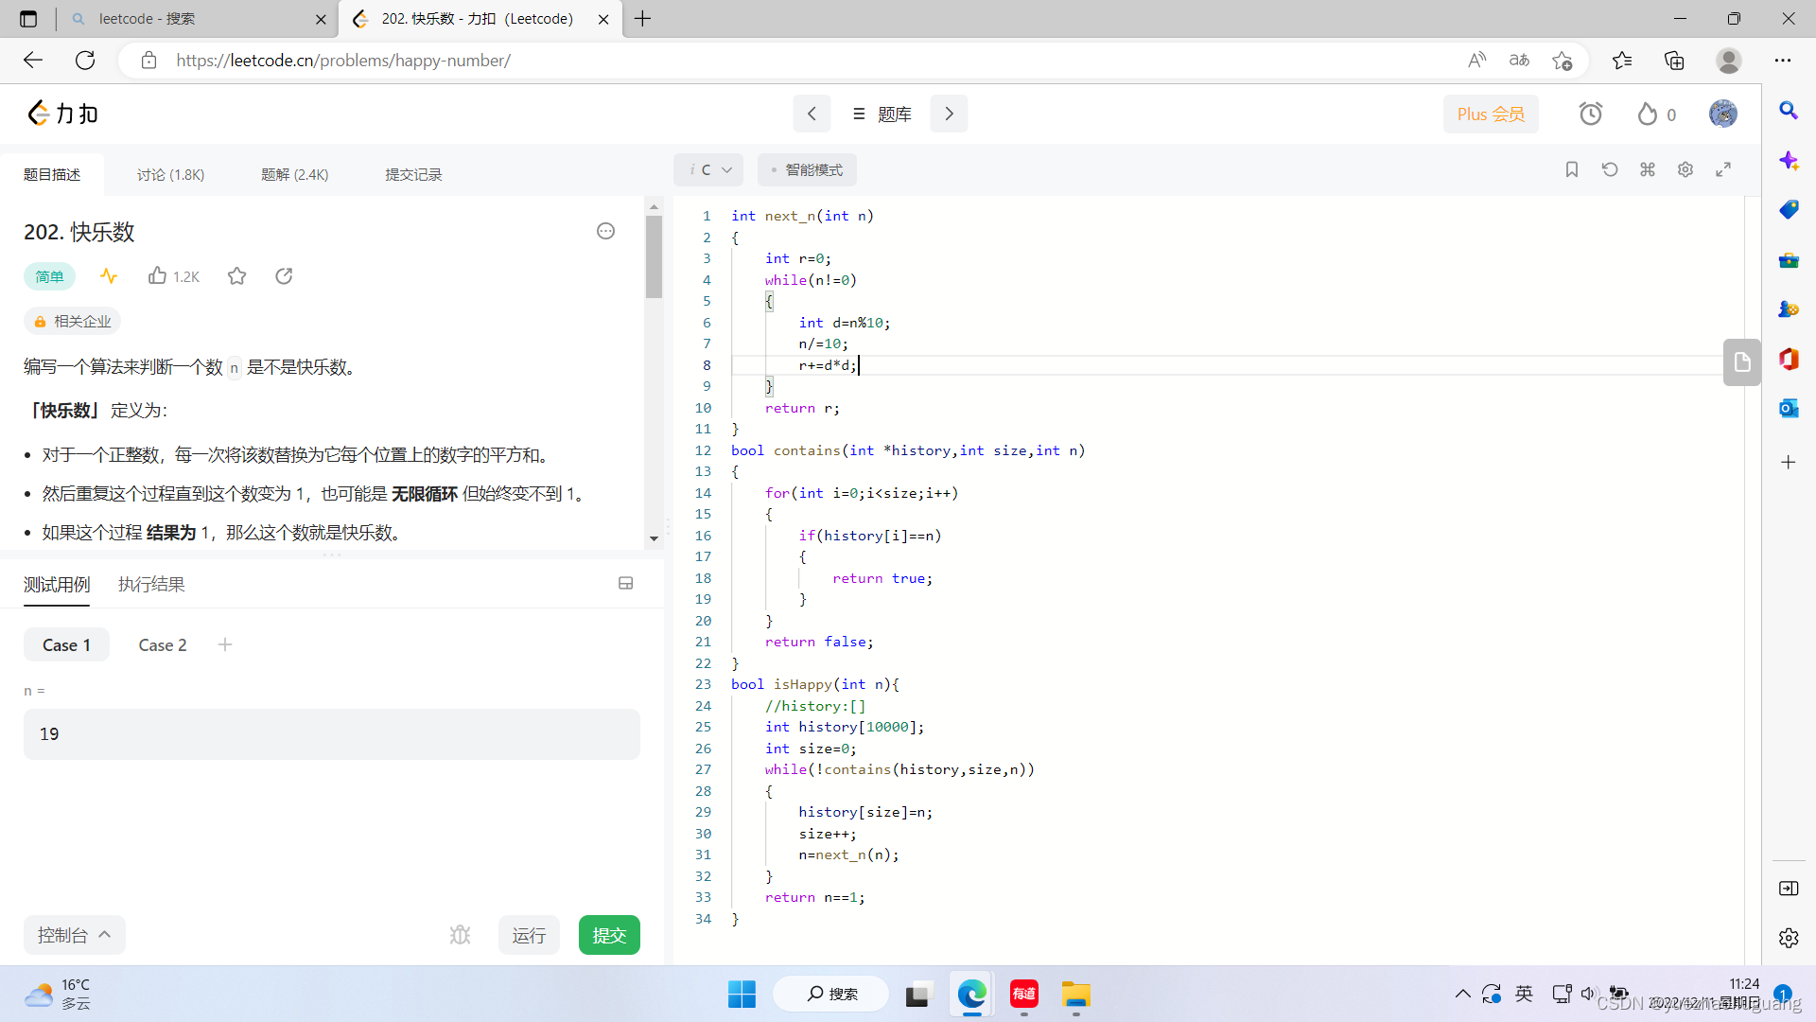
Task: Switch to the 题解 (2.4K) tab
Action: (294, 174)
